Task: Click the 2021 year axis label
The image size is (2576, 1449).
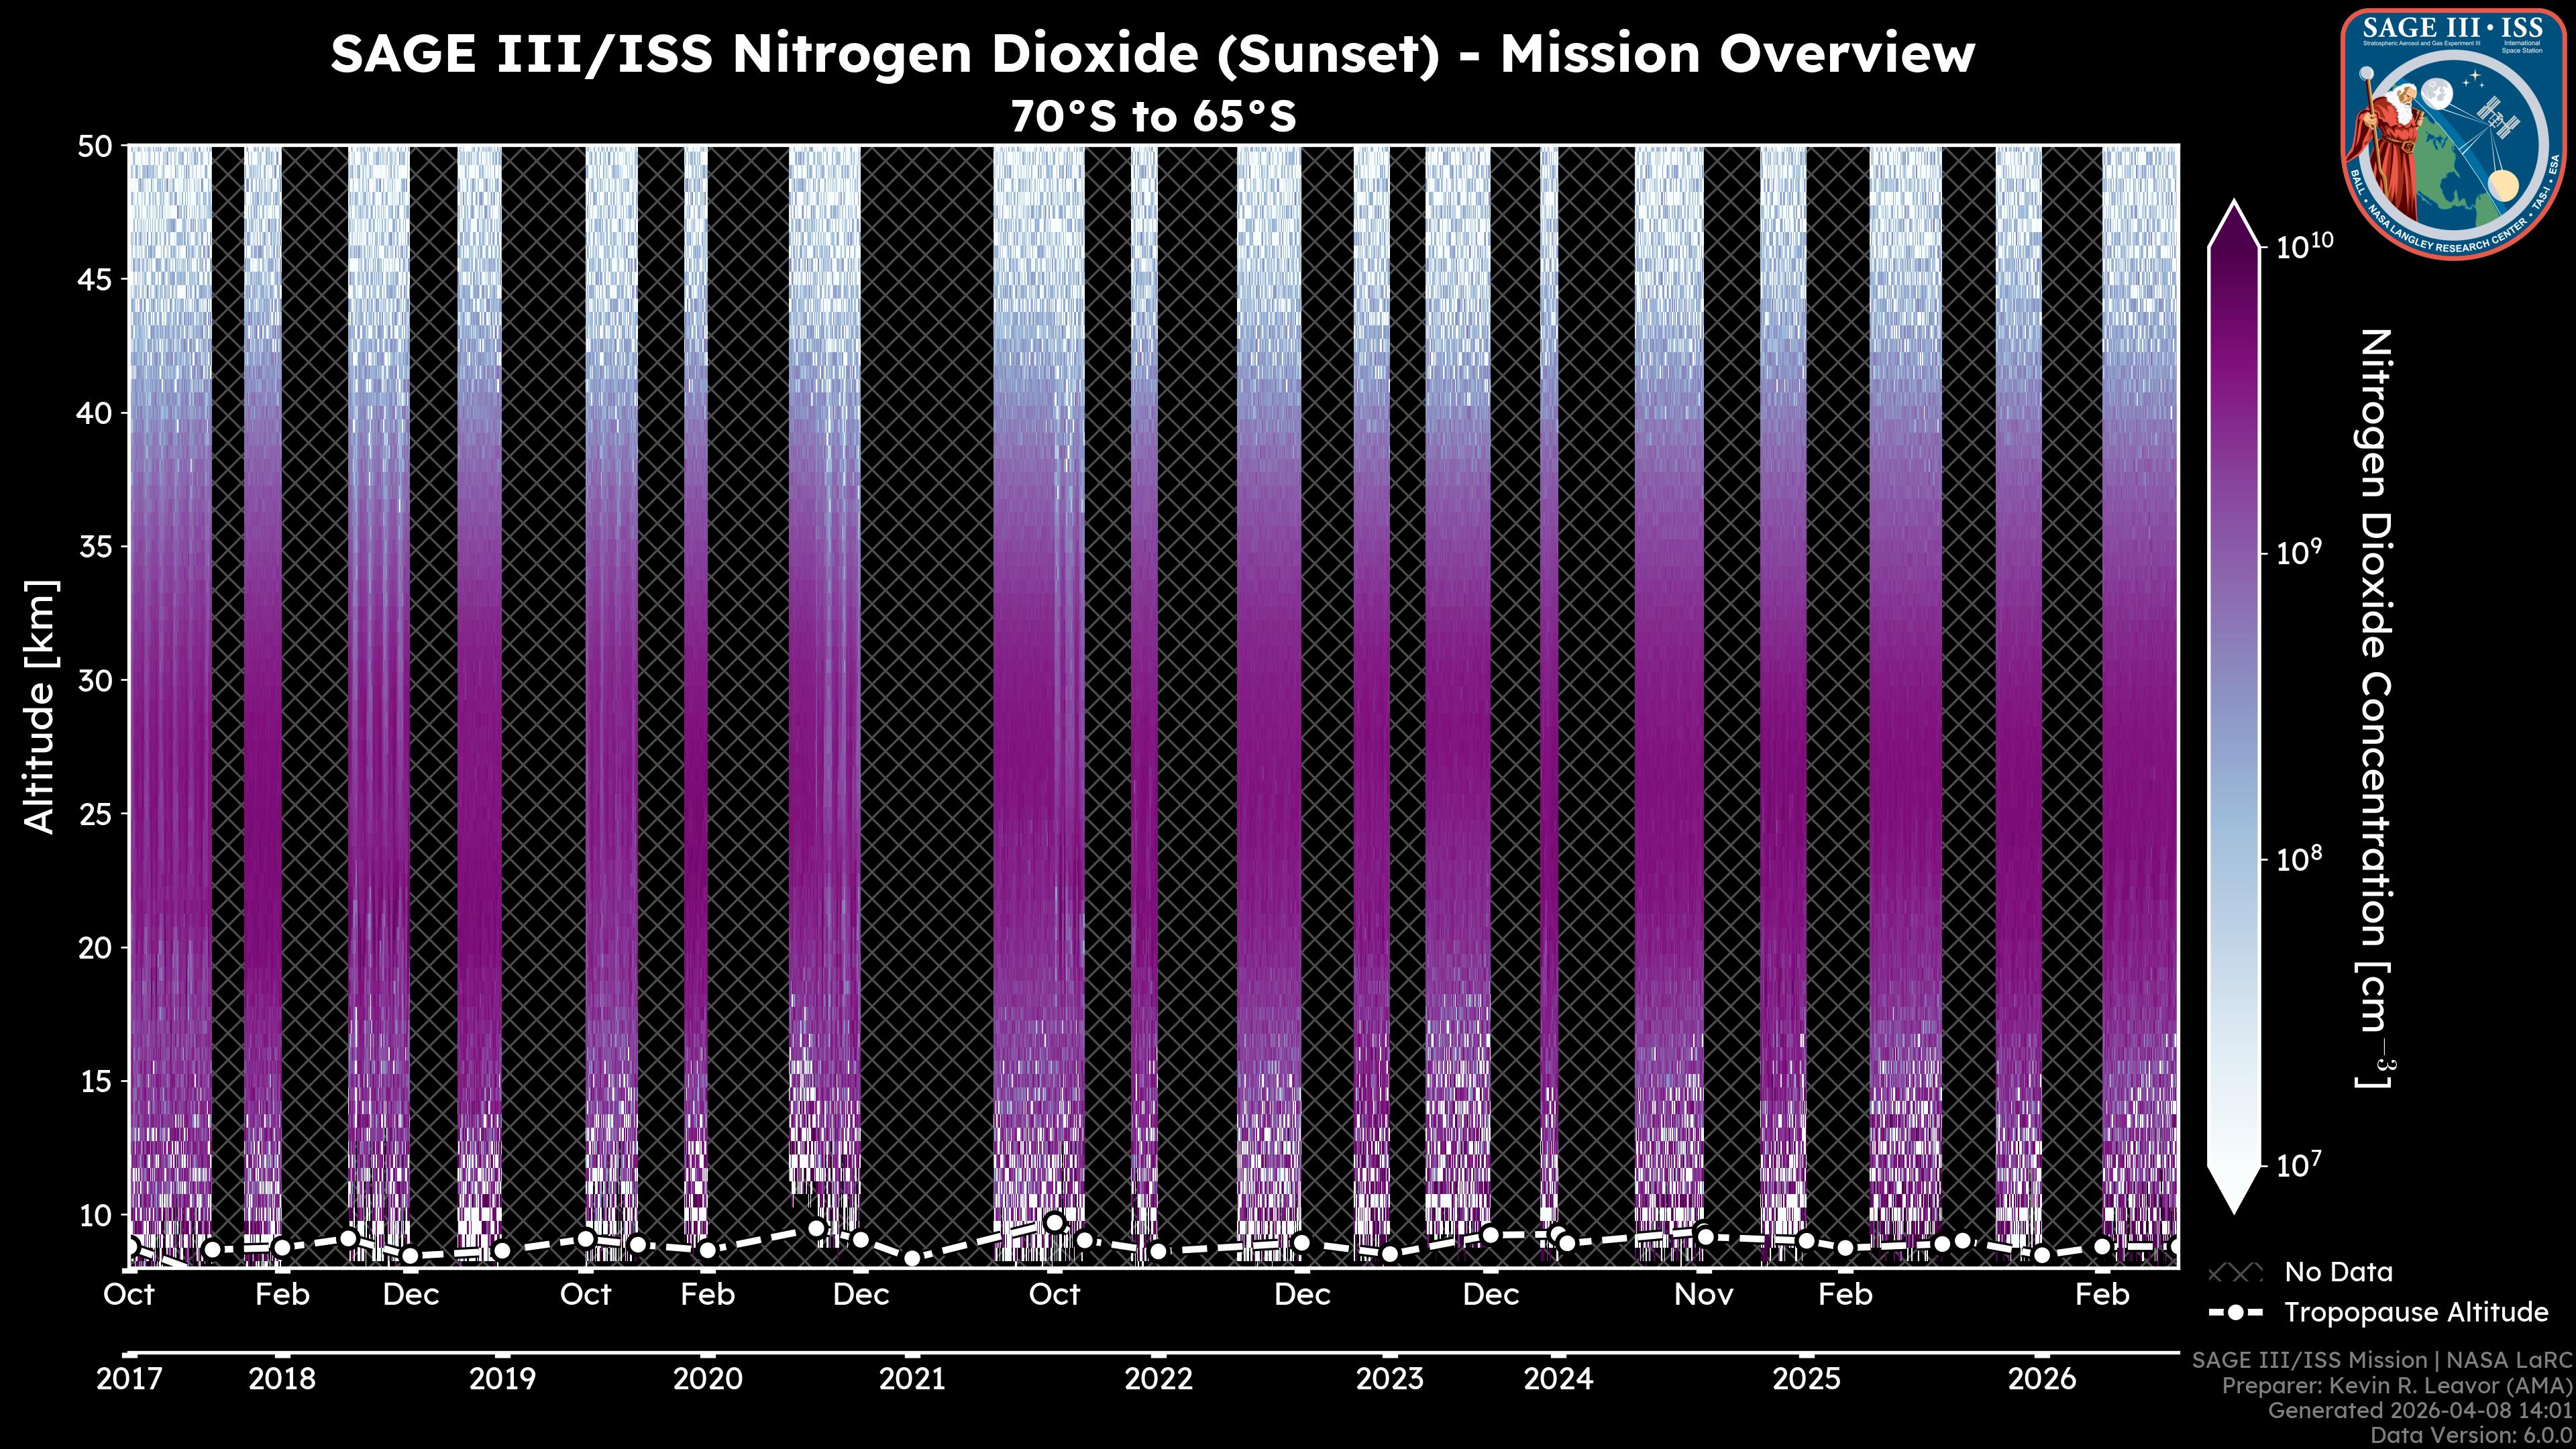Action: (912, 1379)
